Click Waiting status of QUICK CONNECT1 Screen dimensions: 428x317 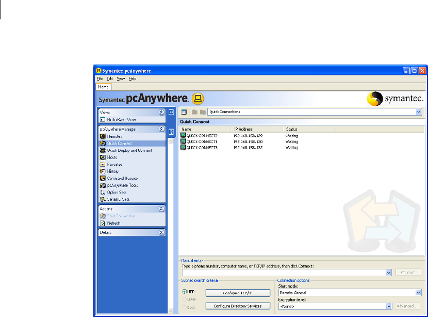[x=292, y=142]
